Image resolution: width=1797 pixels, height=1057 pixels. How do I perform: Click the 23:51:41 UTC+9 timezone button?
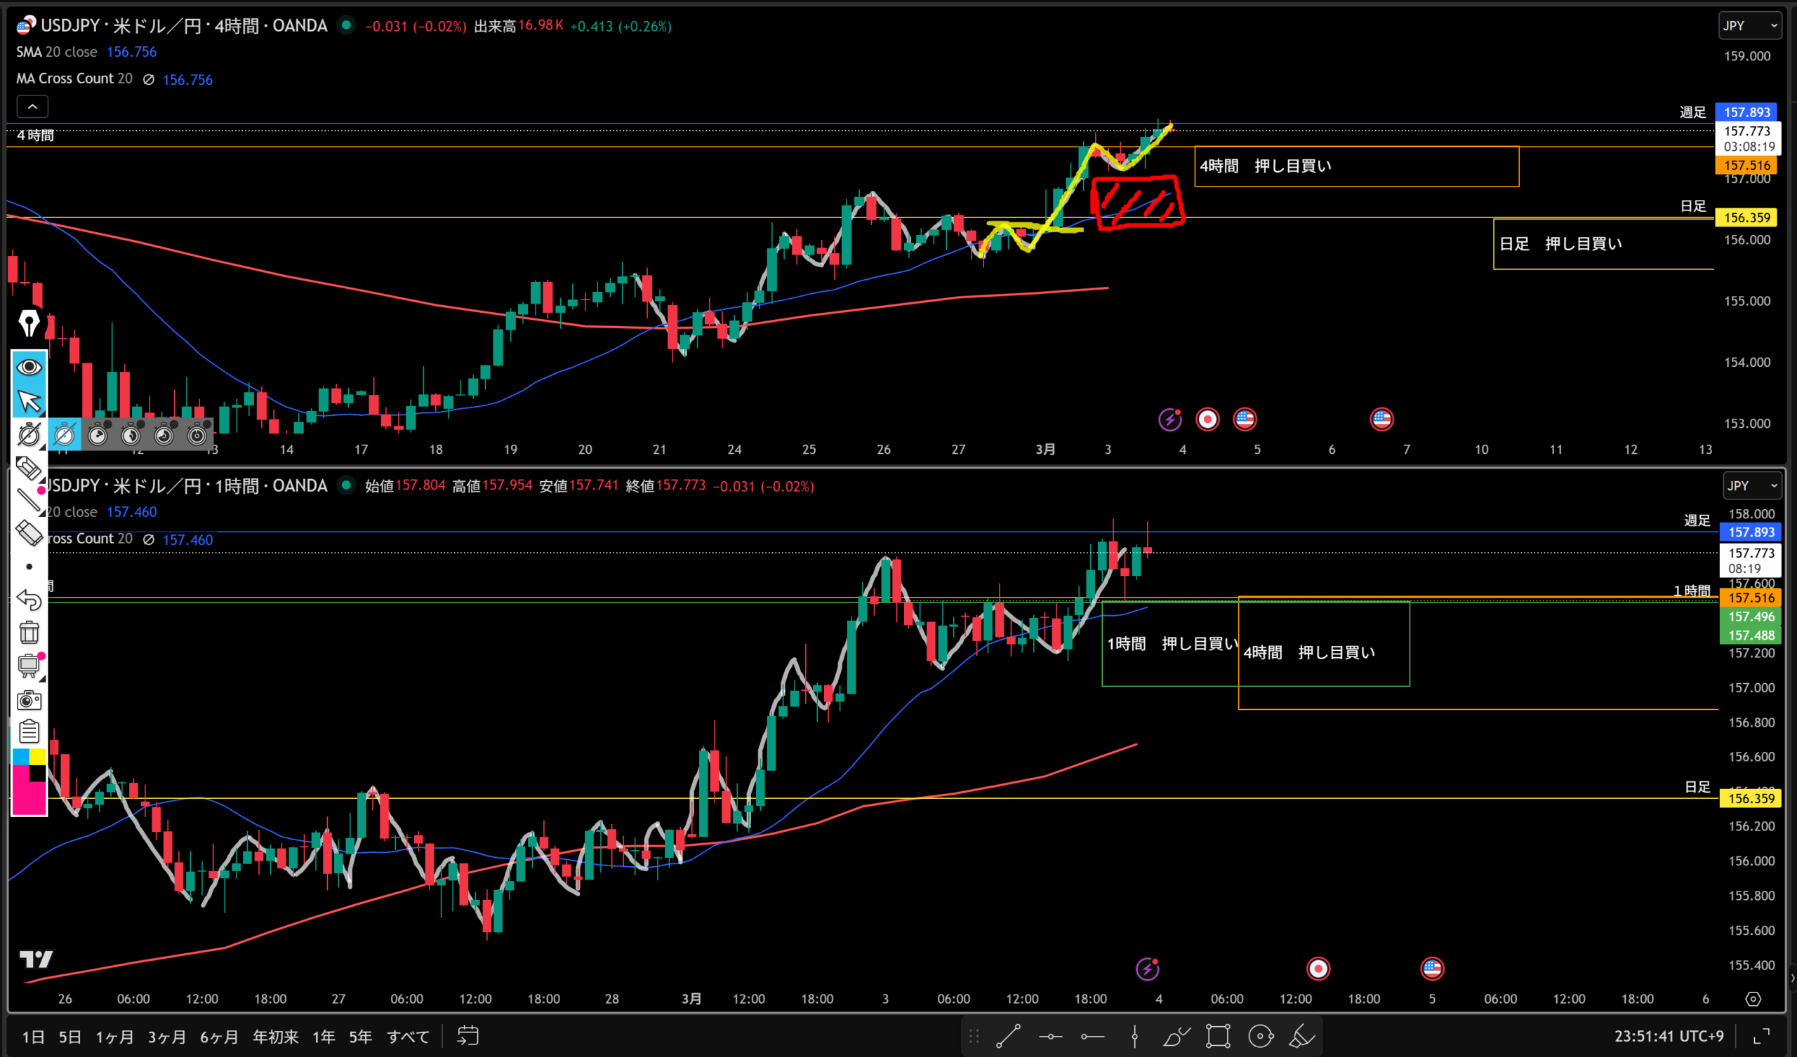click(x=1669, y=1036)
